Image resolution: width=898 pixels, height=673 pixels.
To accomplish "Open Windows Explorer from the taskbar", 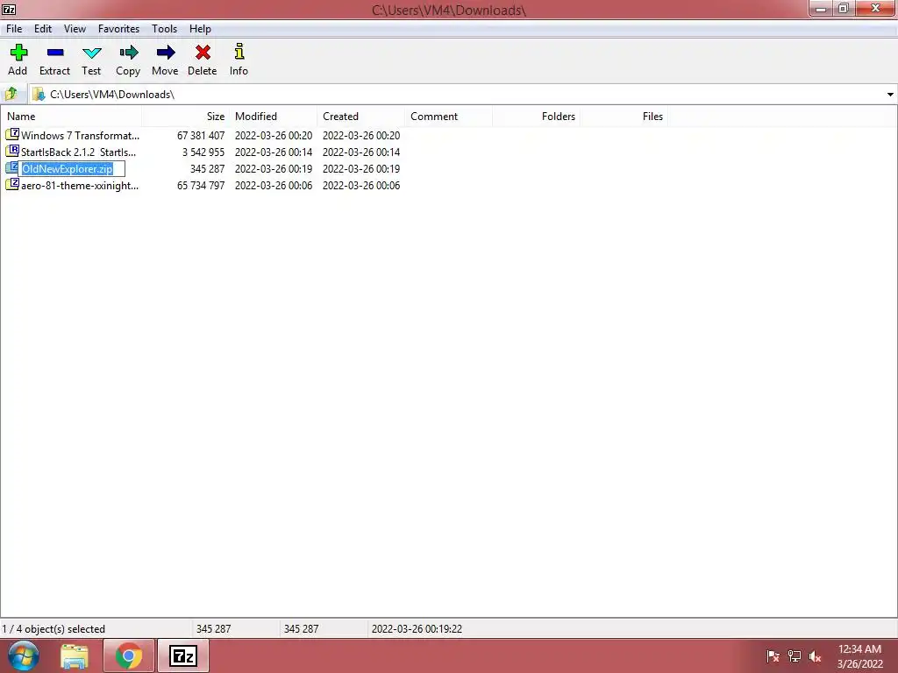I will pos(75,656).
